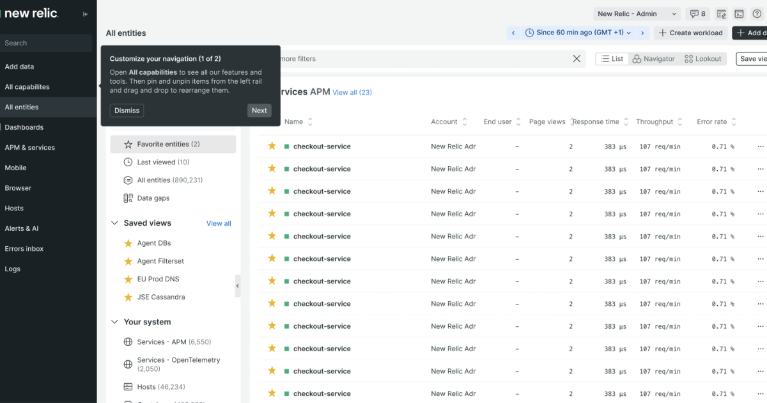Toggle the star next to Agent DBs

click(x=128, y=243)
